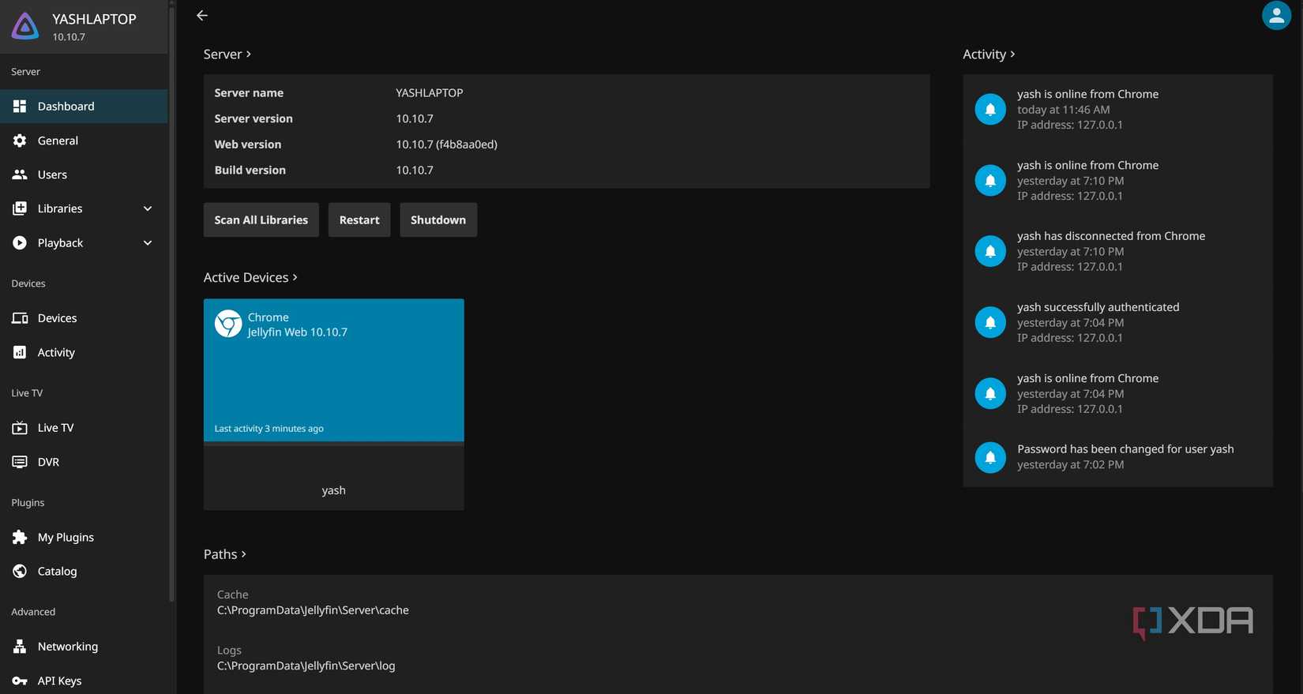This screenshot has height=694, width=1303.
Task: Open Networking menu item
Action: point(84,647)
